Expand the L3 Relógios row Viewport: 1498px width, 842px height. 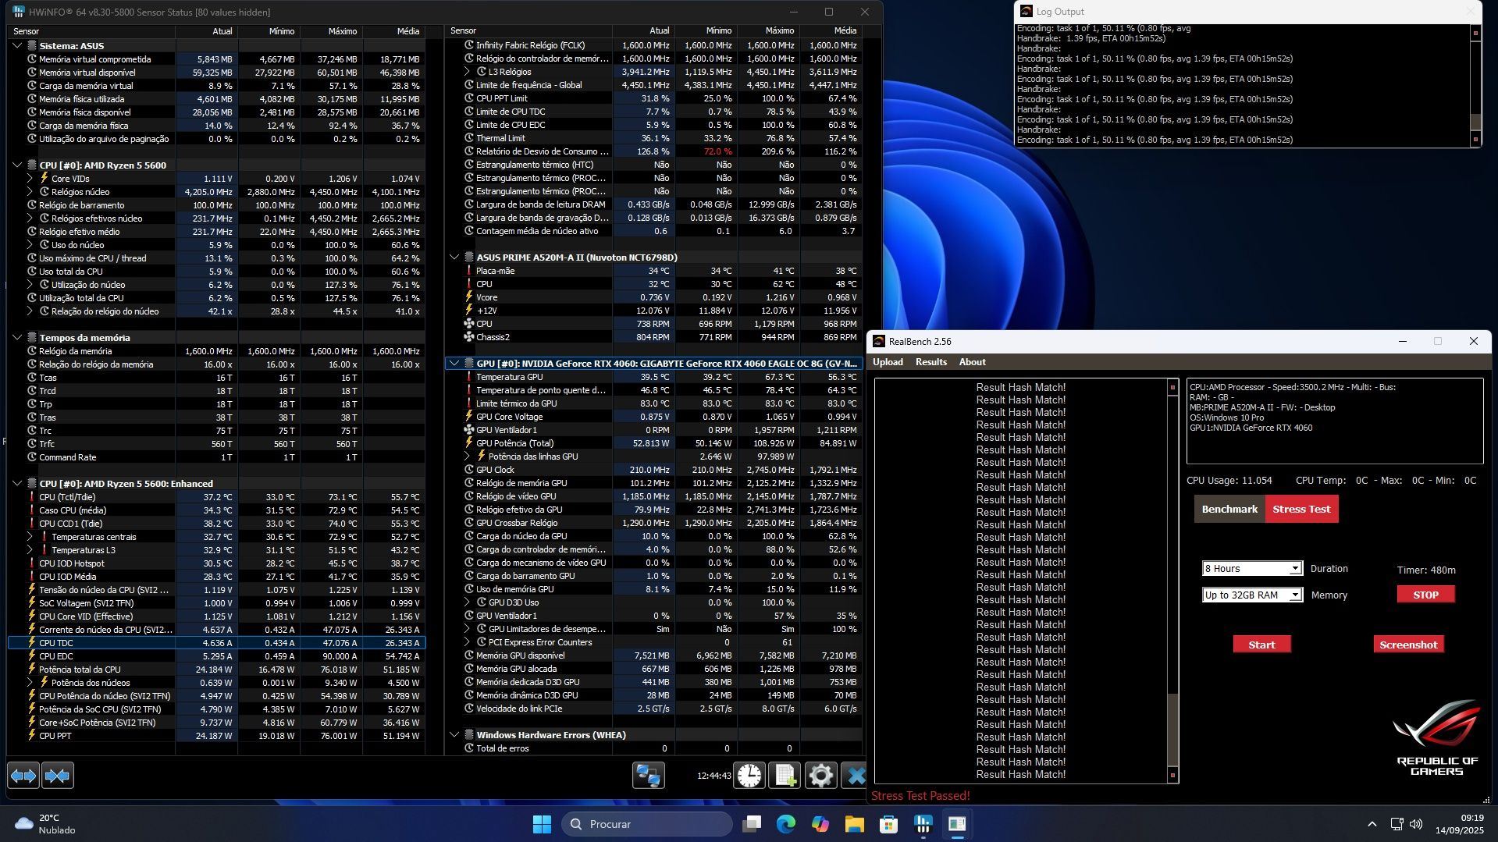pyautogui.click(x=467, y=72)
